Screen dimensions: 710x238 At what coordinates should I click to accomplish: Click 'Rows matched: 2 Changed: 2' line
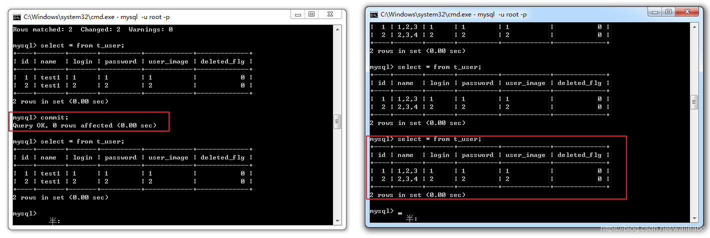pos(92,29)
